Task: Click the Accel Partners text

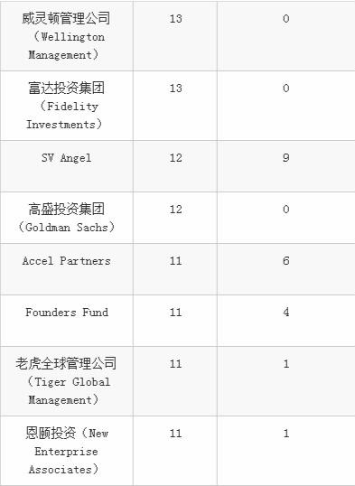Action: click(66, 261)
